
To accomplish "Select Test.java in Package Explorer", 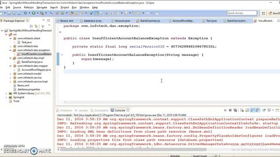I will coord(26,42).
